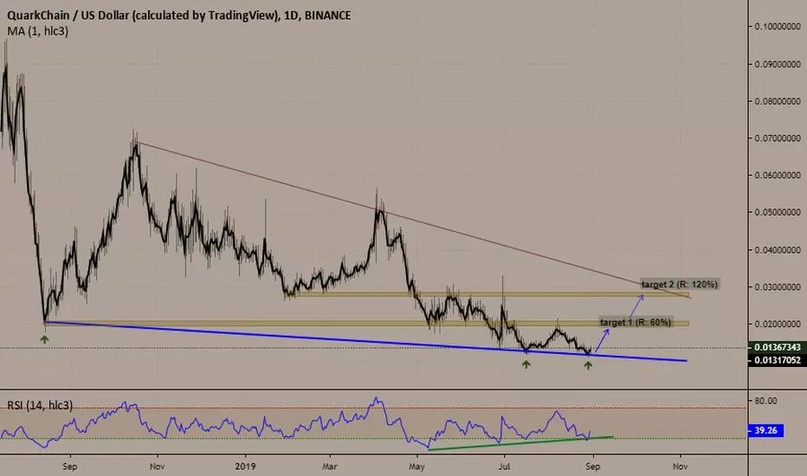Click the blue arrow pointing to target 1
This screenshot has width=807, height=476.
pos(603,341)
